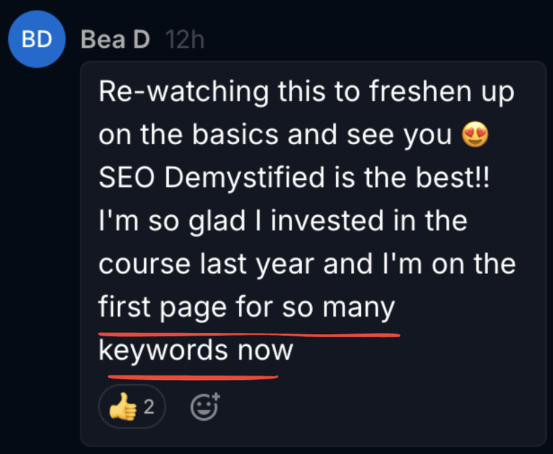553x454 pixels.
Task: Click the heart-eyes emoji in comment
Action: click(x=475, y=136)
